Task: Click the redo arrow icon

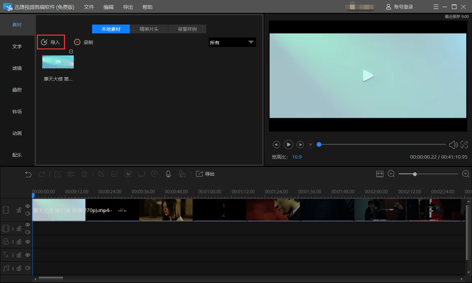Action: (42, 174)
